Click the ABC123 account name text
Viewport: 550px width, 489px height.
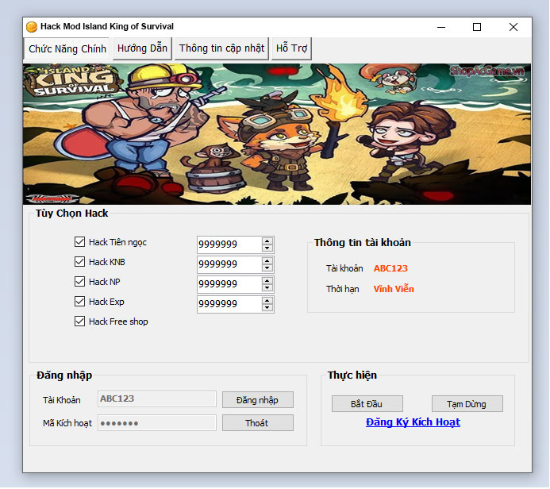click(390, 268)
